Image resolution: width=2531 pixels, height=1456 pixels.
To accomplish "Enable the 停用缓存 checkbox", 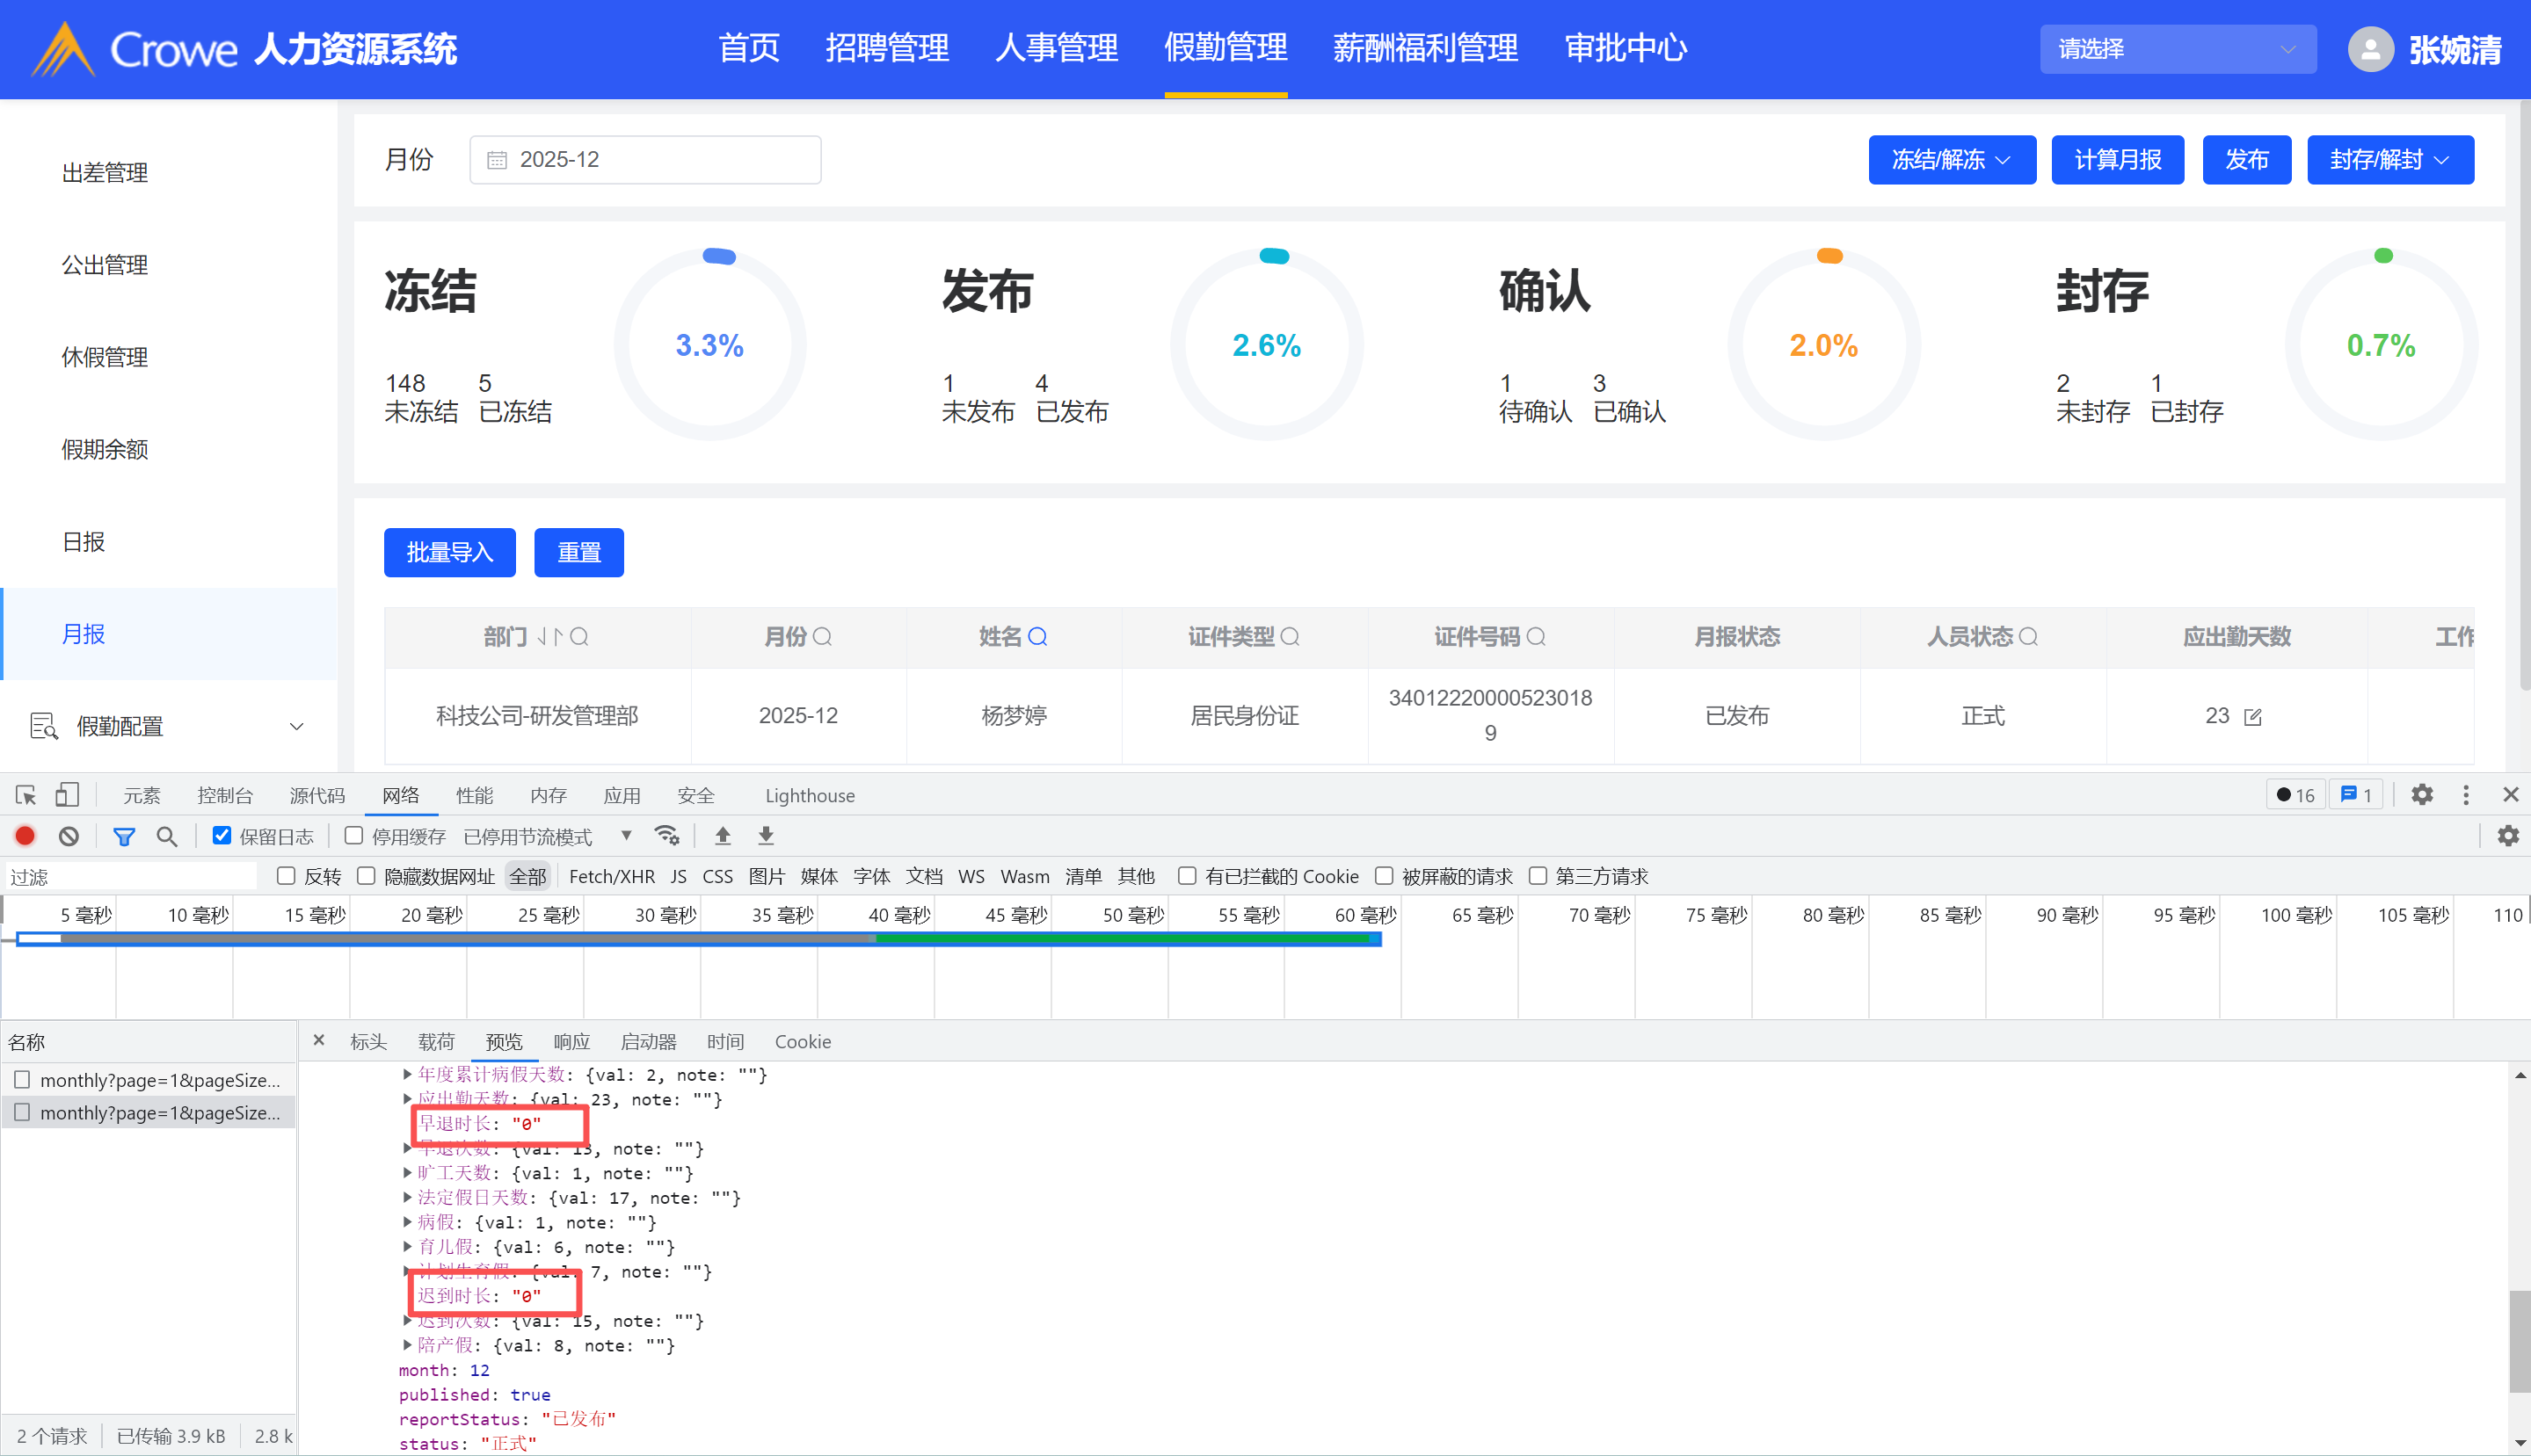I will click(354, 835).
